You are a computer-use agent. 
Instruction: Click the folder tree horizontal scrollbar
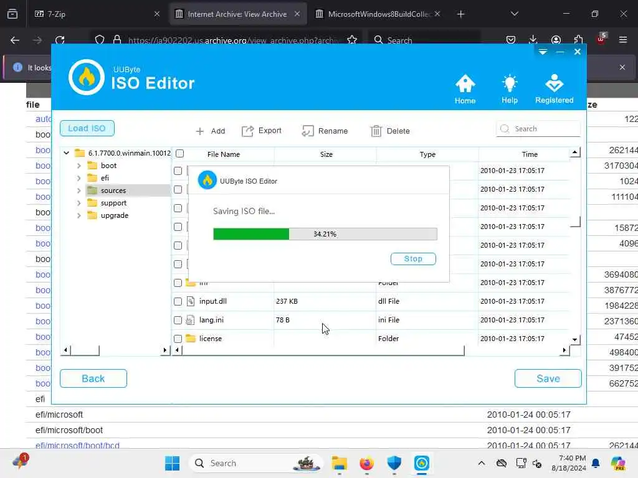(x=85, y=350)
